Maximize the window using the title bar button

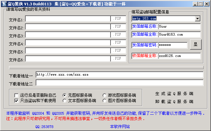pos(200,4)
